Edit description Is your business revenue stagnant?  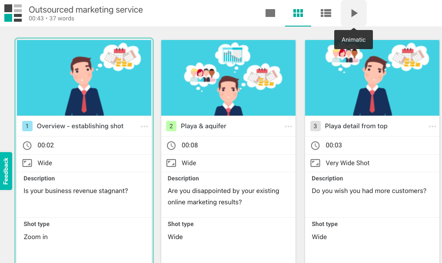click(76, 191)
